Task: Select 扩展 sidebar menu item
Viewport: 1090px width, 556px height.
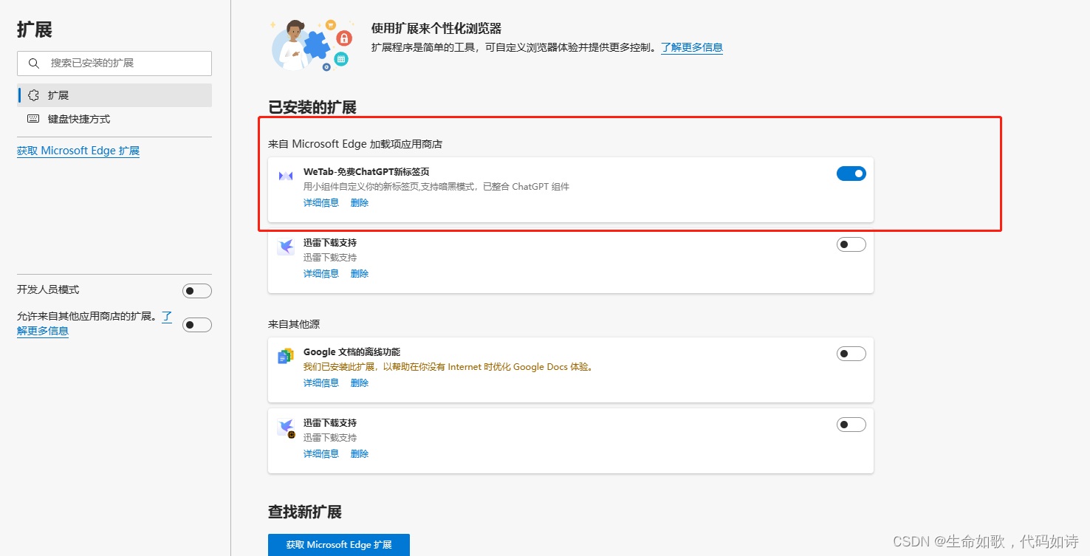Action: (114, 95)
